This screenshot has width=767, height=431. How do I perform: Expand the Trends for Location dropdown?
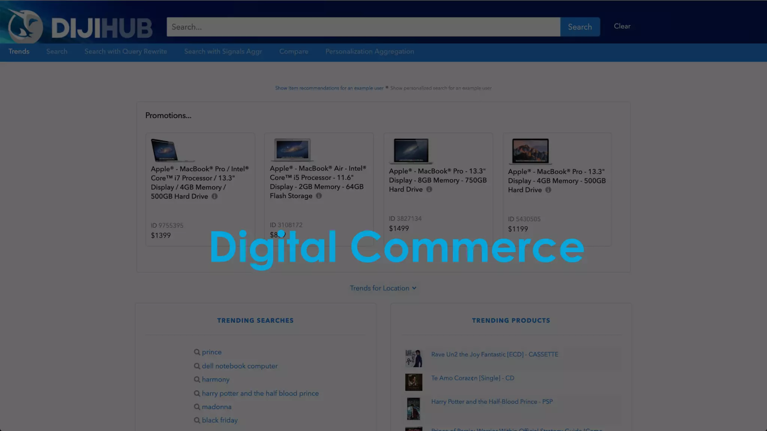pos(383,288)
